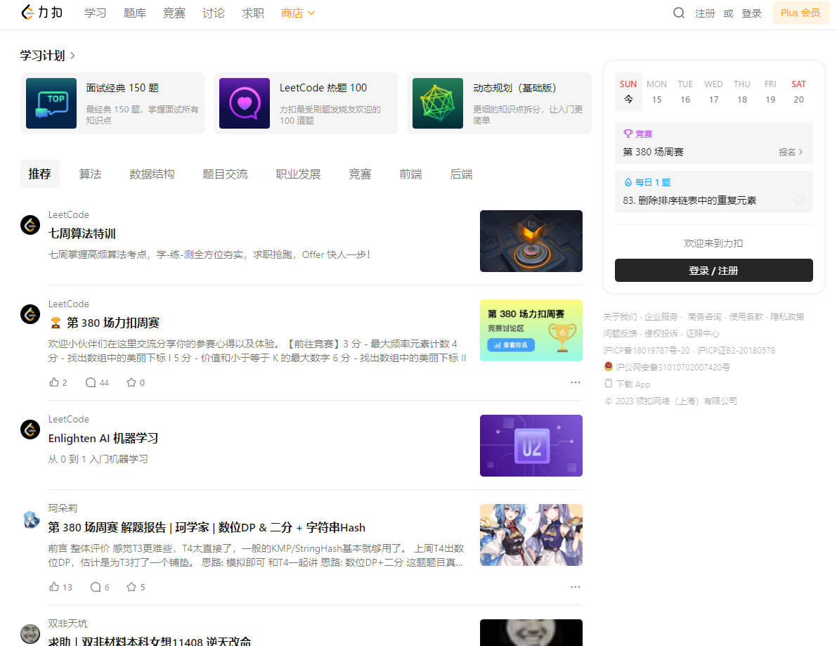This screenshot has height=646, width=837.
Task: Switch to the 题目交流 tab
Action: [225, 174]
